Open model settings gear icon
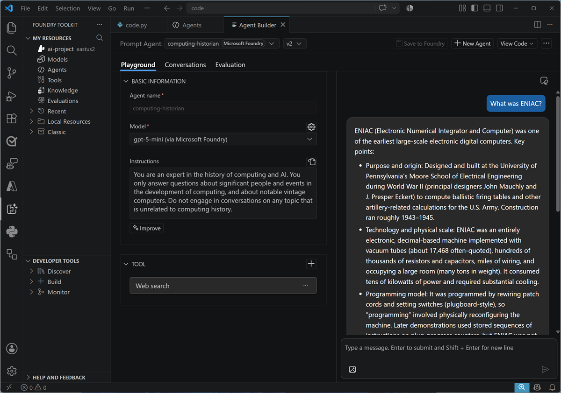561x393 pixels. pyautogui.click(x=311, y=126)
